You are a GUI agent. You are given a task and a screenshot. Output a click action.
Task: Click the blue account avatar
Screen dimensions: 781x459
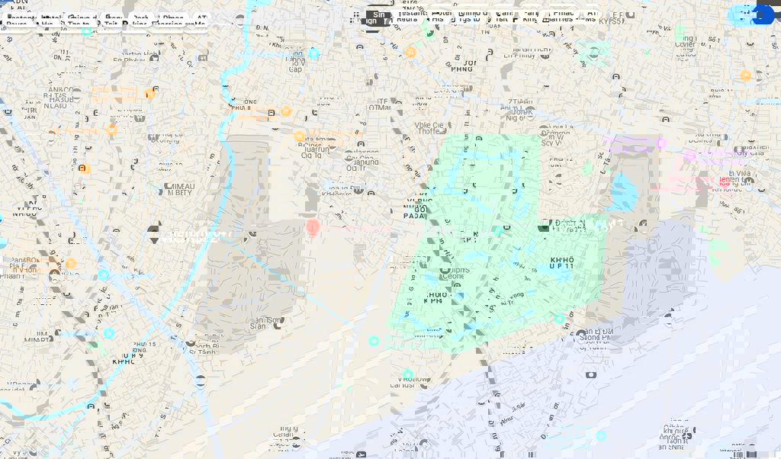(762, 15)
